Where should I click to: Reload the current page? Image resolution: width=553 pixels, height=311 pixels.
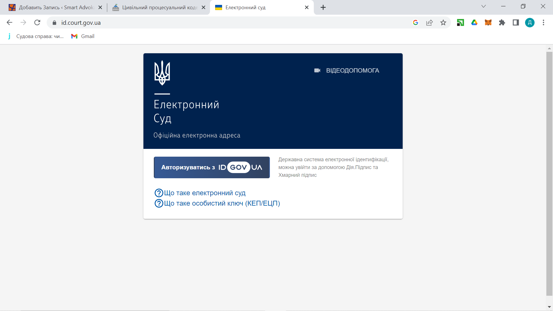tap(37, 22)
